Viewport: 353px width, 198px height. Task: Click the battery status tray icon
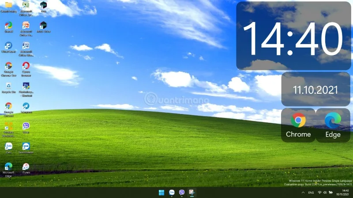pos(330,193)
